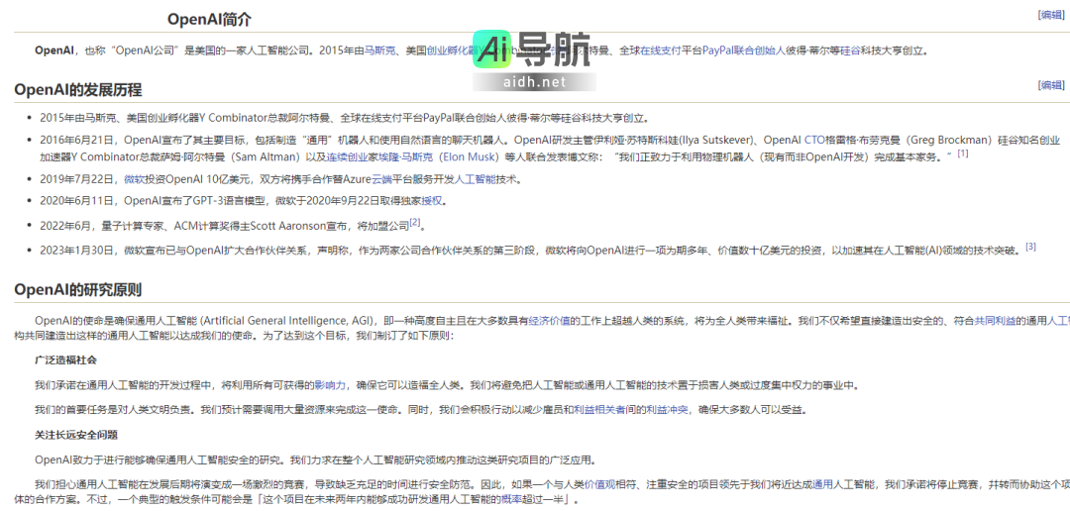
Task: Click the blue 通用 link in last paragraph
Action: click(x=823, y=484)
